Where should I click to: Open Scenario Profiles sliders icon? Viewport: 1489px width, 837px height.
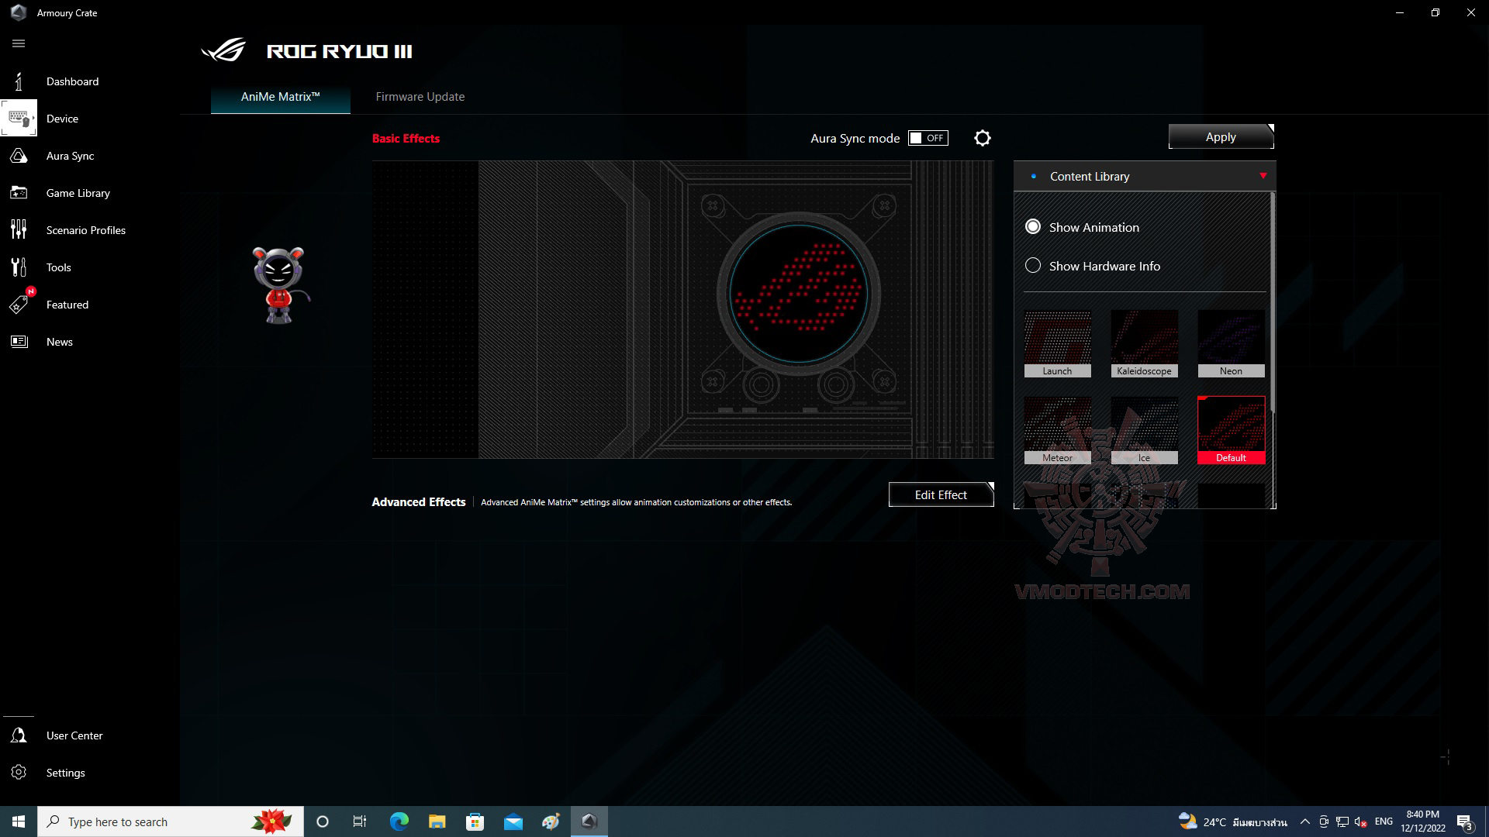(19, 230)
